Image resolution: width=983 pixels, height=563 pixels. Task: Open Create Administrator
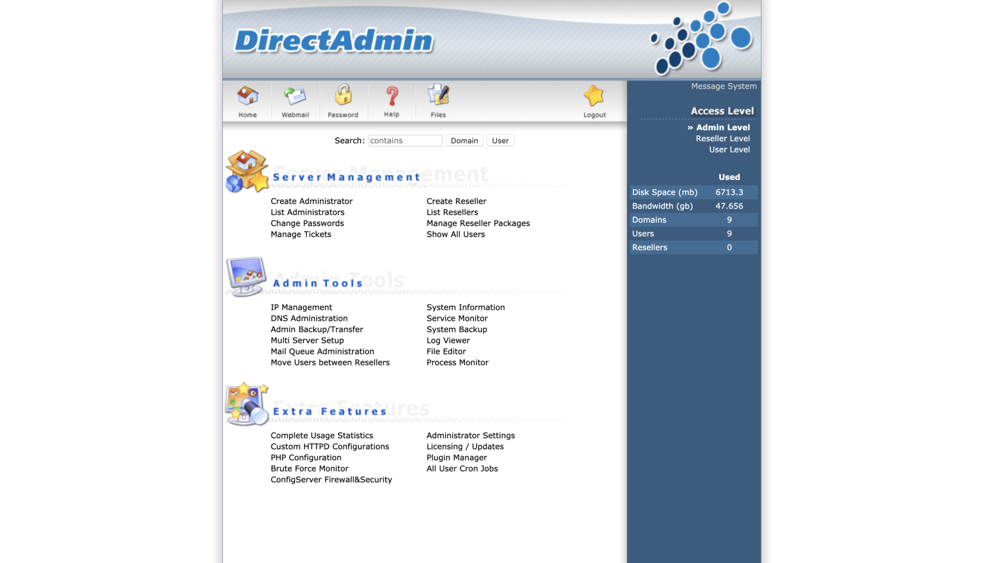[311, 201]
